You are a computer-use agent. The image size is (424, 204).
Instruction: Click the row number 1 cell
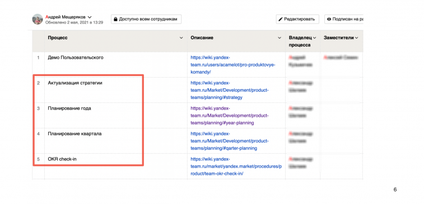tap(39, 65)
